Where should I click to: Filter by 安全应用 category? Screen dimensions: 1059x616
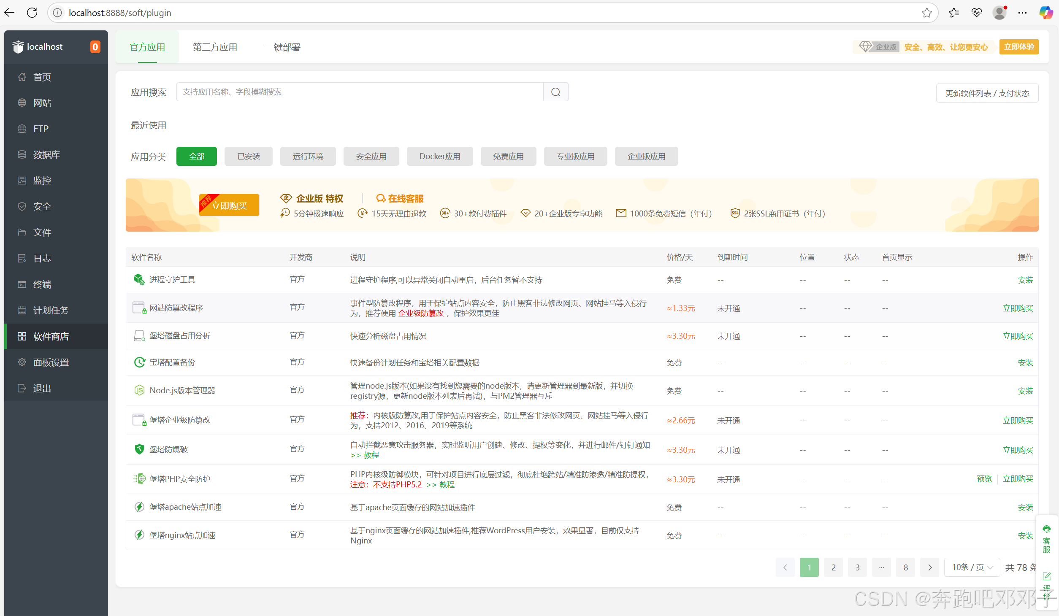(x=371, y=157)
